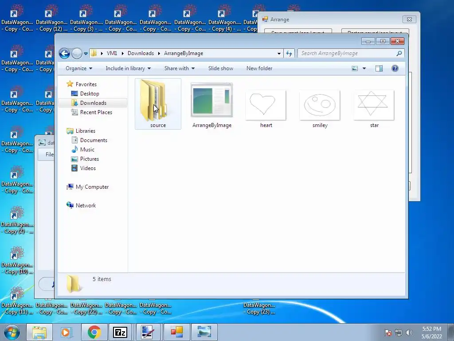Click the Explorer forward arrow button

76,53
